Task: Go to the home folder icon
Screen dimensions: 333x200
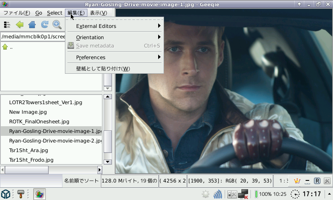Action: tap(32, 25)
